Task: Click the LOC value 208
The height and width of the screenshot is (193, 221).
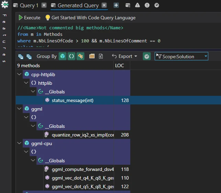Action: pyautogui.click(x=125, y=135)
